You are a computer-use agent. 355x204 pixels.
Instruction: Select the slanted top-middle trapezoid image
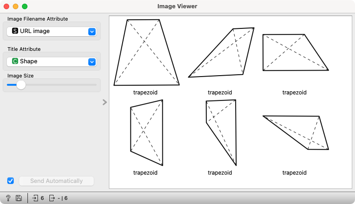(221, 52)
